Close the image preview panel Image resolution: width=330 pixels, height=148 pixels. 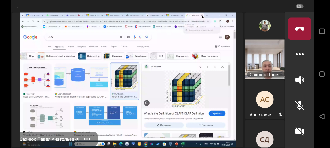pos(222,67)
